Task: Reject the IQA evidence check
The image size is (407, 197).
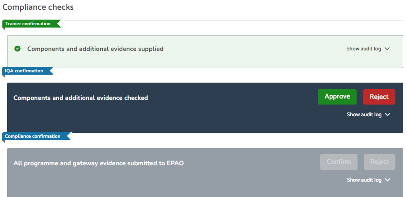Action: (x=379, y=97)
